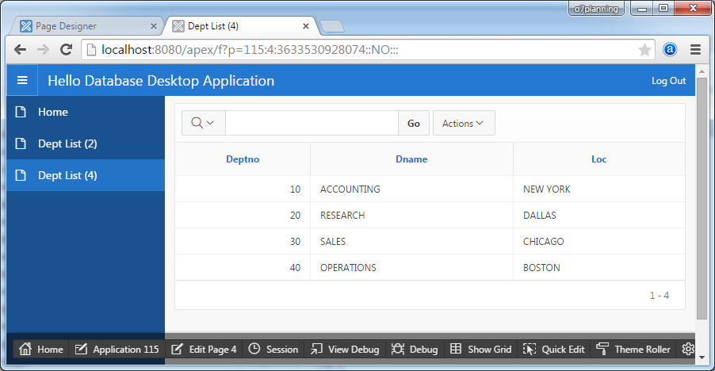Click the scrollbar up arrow
This screenshot has width=715, height=371.
pyautogui.click(x=702, y=71)
